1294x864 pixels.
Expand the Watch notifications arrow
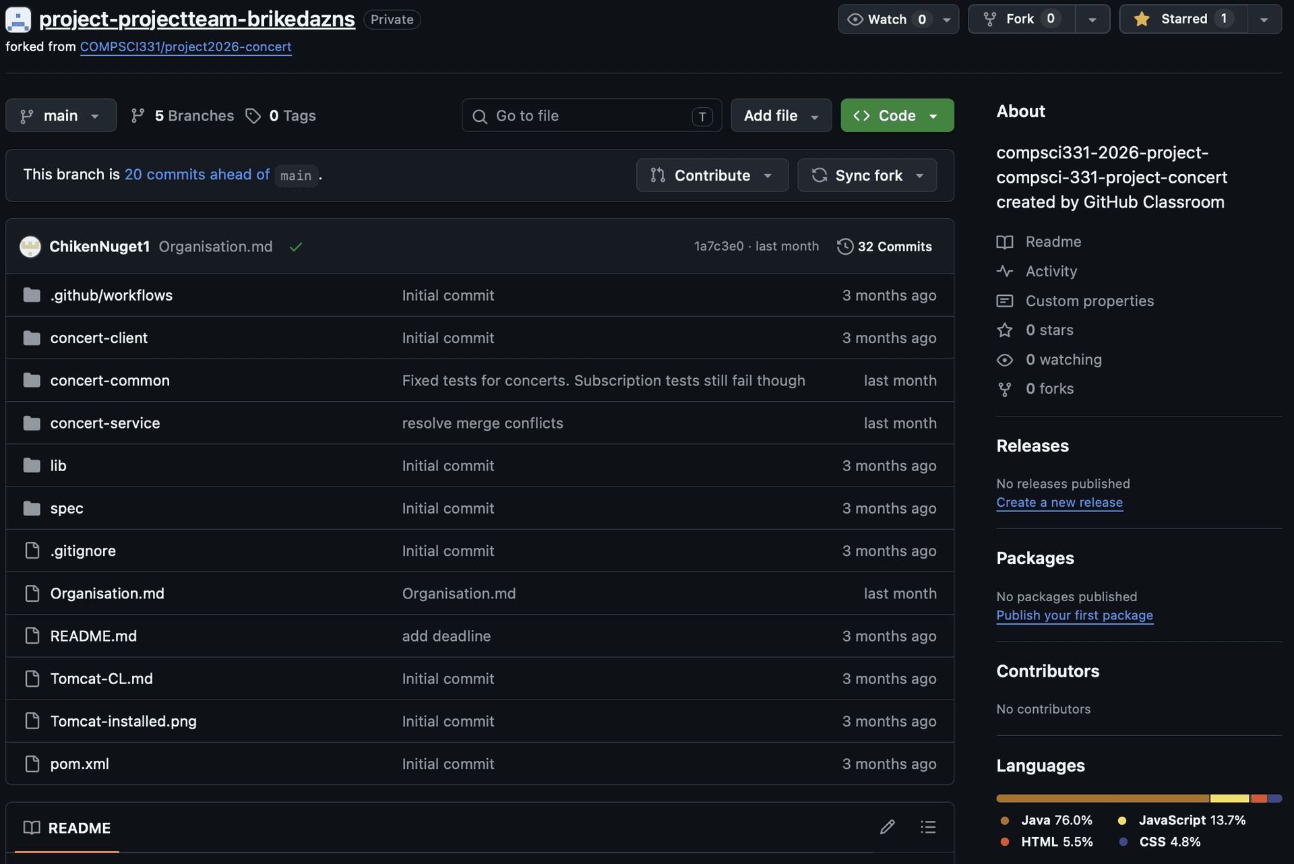pyautogui.click(x=947, y=20)
